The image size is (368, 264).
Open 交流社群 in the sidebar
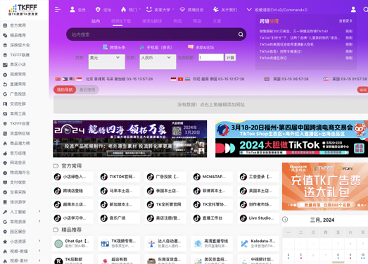click(x=18, y=104)
